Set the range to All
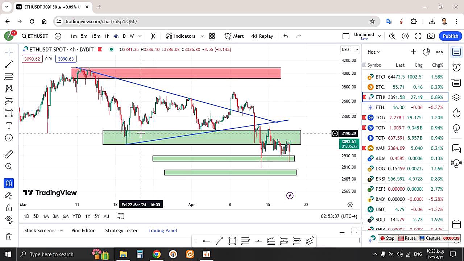This screenshot has width=464, height=261. click(106, 216)
